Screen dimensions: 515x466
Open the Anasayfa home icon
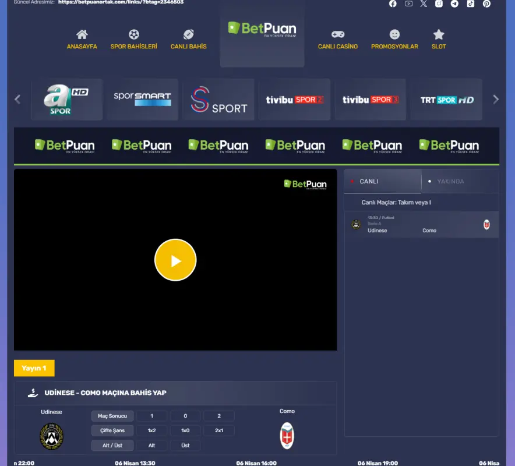tap(82, 34)
